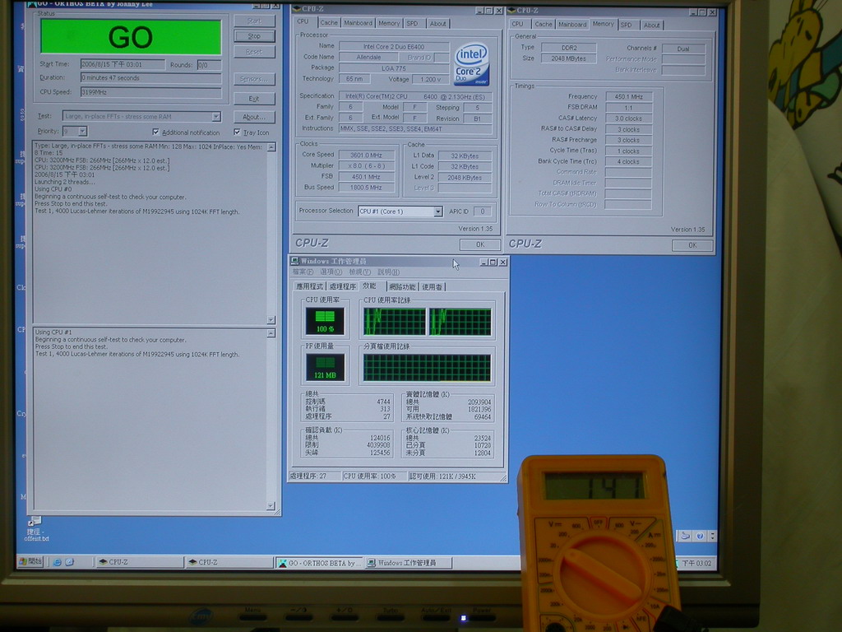Screen dimensions: 842x632
Task: Open the Sensors dialog in ORTHOS
Action: point(255,79)
